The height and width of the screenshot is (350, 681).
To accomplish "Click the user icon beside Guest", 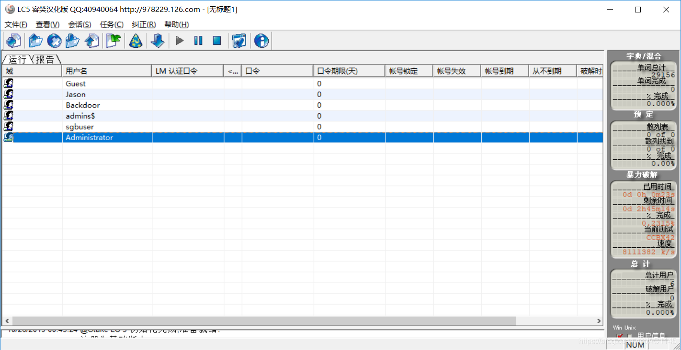I will [x=8, y=83].
